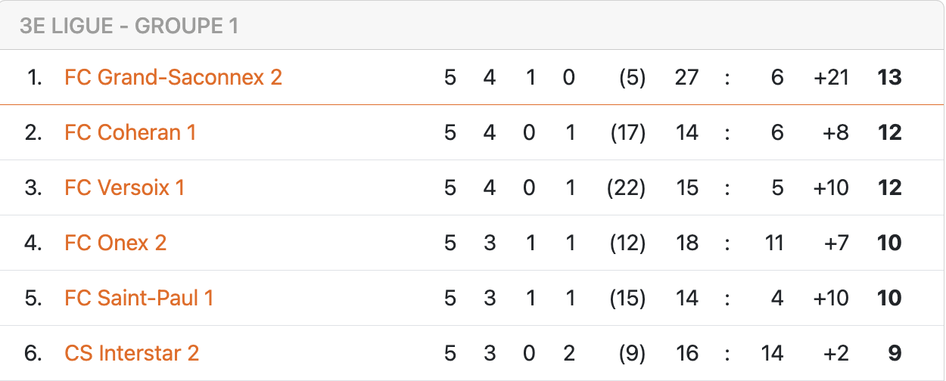Click rank number 1. in the table
Viewport: 946px width, 381px height.
(34, 77)
